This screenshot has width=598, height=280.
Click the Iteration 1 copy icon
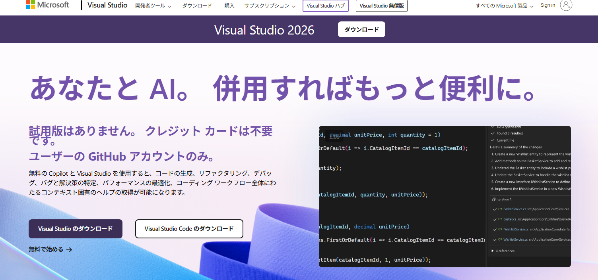point(493,199)
